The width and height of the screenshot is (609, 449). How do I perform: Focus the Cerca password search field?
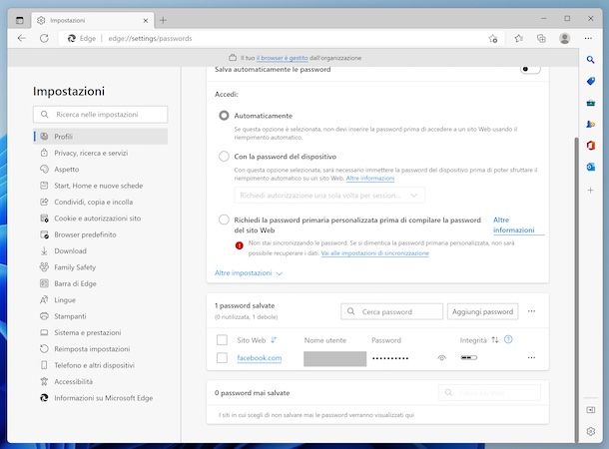(x=391, y=311)
